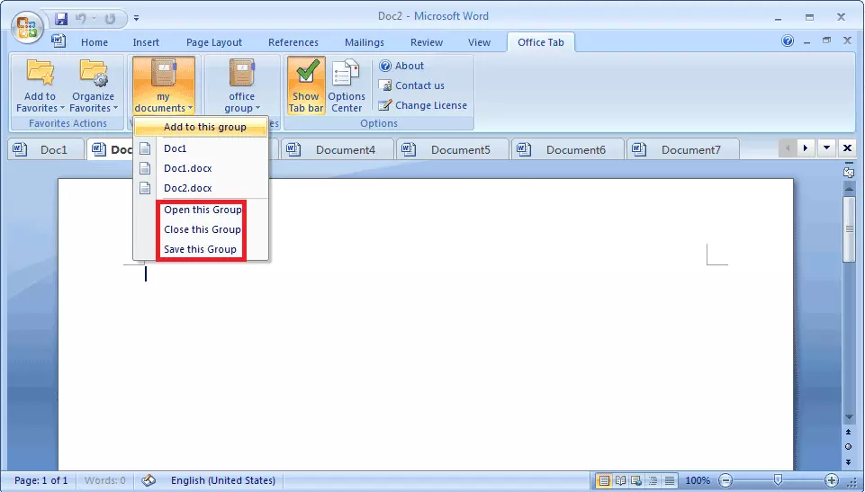Expand the office group dropdown arrow
This screenshot has height=492, width=865.
[257, 108]
